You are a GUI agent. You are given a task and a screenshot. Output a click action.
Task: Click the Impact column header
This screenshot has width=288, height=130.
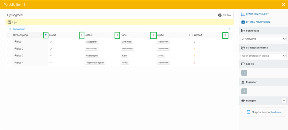point(160,35)
